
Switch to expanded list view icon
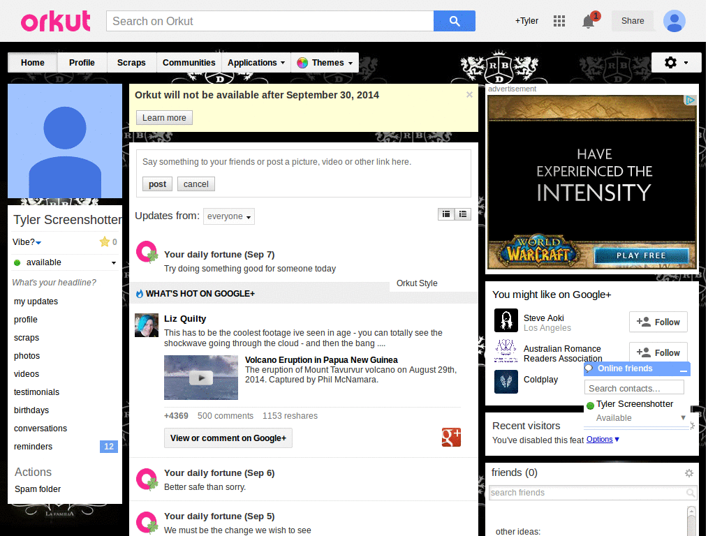[446, 214]
